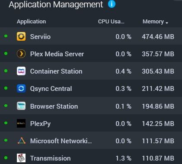Open the Application Management info icon
The height and width of the screenshot is (164, 182).
click(112, 4)
